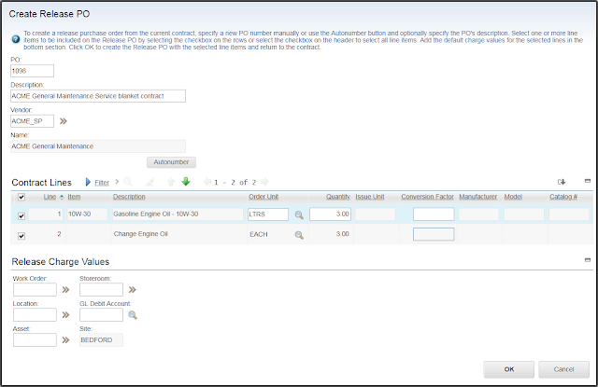Click Gasoline Engine Oil description cell
The image size is (598, 387).
(178, 214)
